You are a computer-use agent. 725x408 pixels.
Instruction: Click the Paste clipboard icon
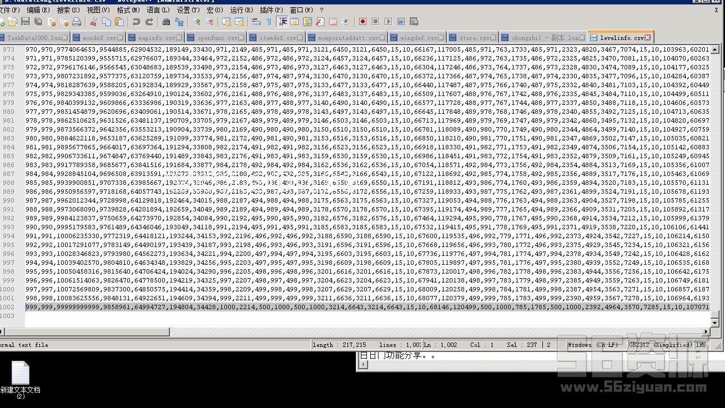point(119,22)
